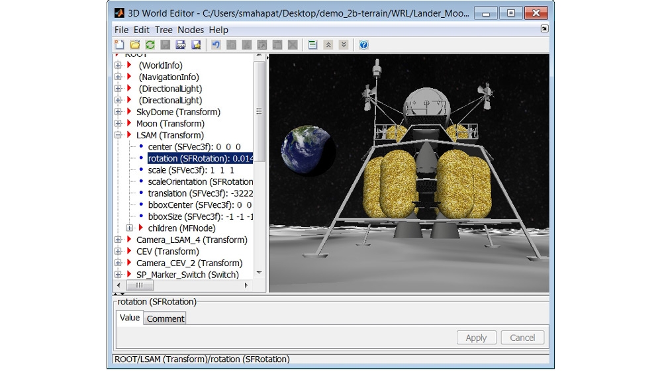Click the tree panel horizontal scrollbar thumb
662x372 pixels.
click(x=140, y=285)
